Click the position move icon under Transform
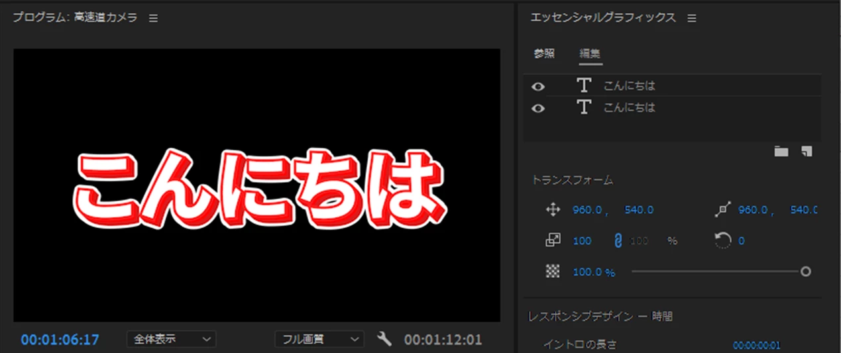The width and height of the screenshot is (841, 353). [x=553, y=210]
